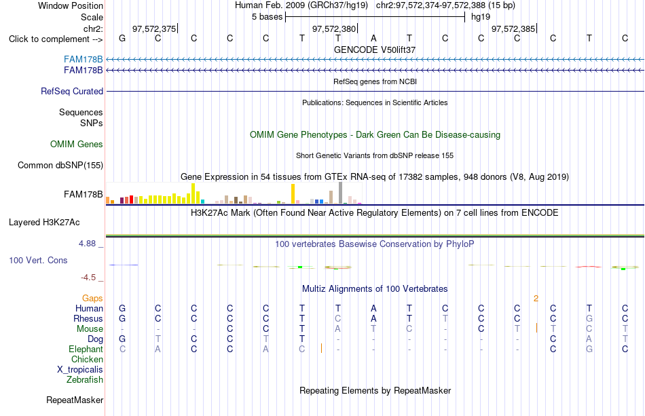Click the light blue FAM178B GENCODE label

click(83, 60)
